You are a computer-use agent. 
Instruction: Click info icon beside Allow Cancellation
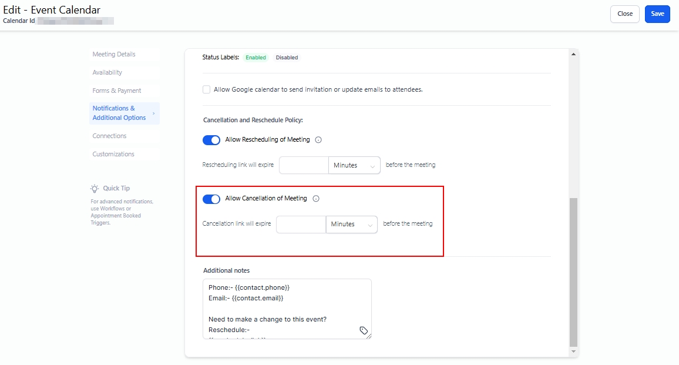[316, 199]
